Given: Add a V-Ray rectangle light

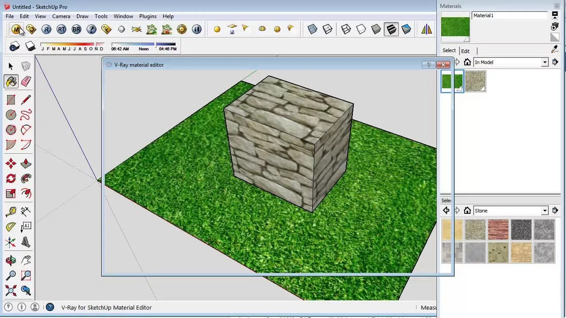Looking at the screenshot, I should (232, 30).
